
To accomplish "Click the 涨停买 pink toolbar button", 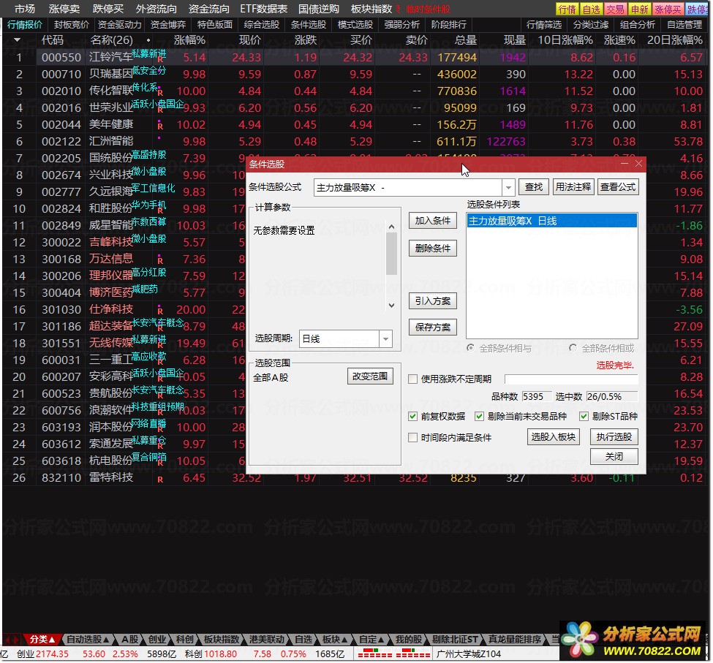I will tap(668, 9).
